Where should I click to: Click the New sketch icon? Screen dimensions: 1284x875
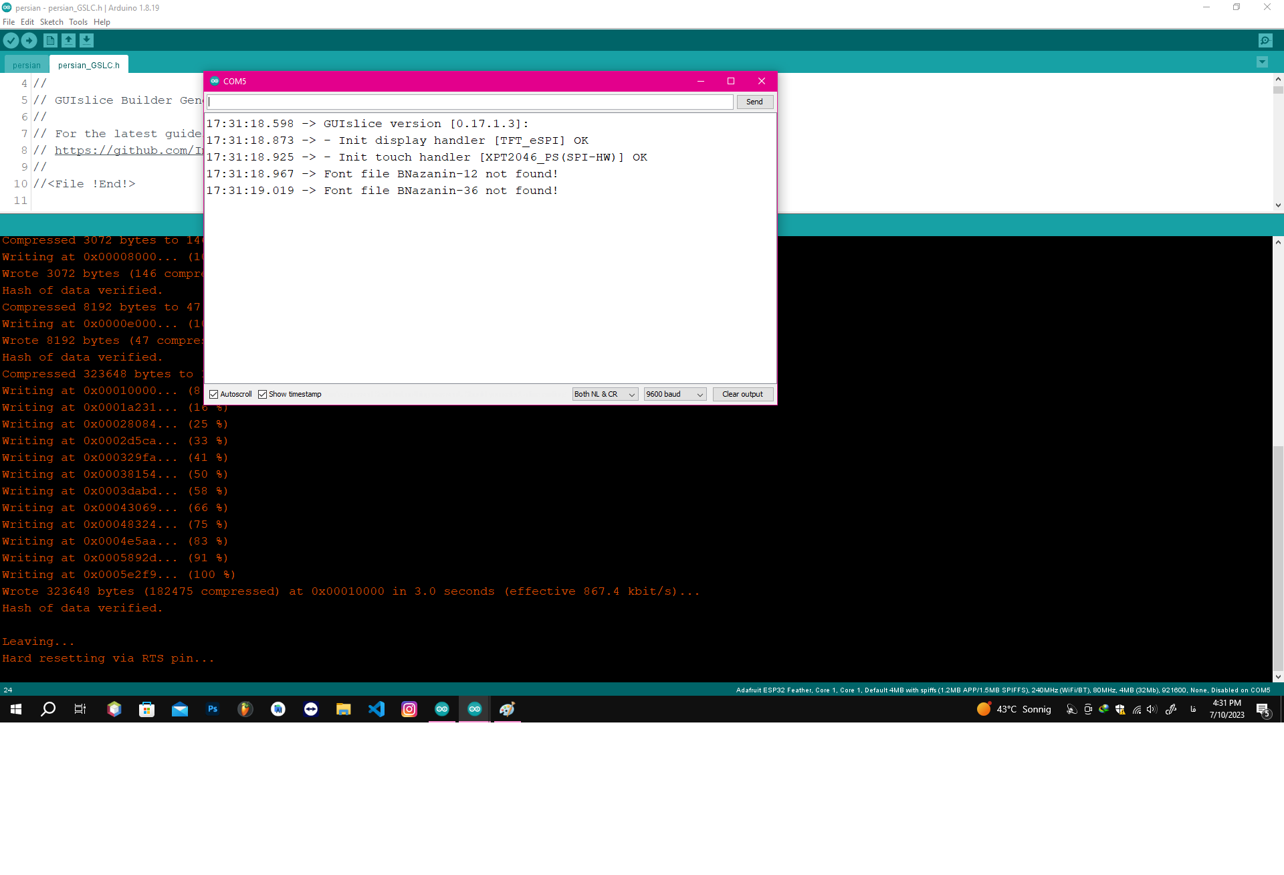(x=50, y=41)
